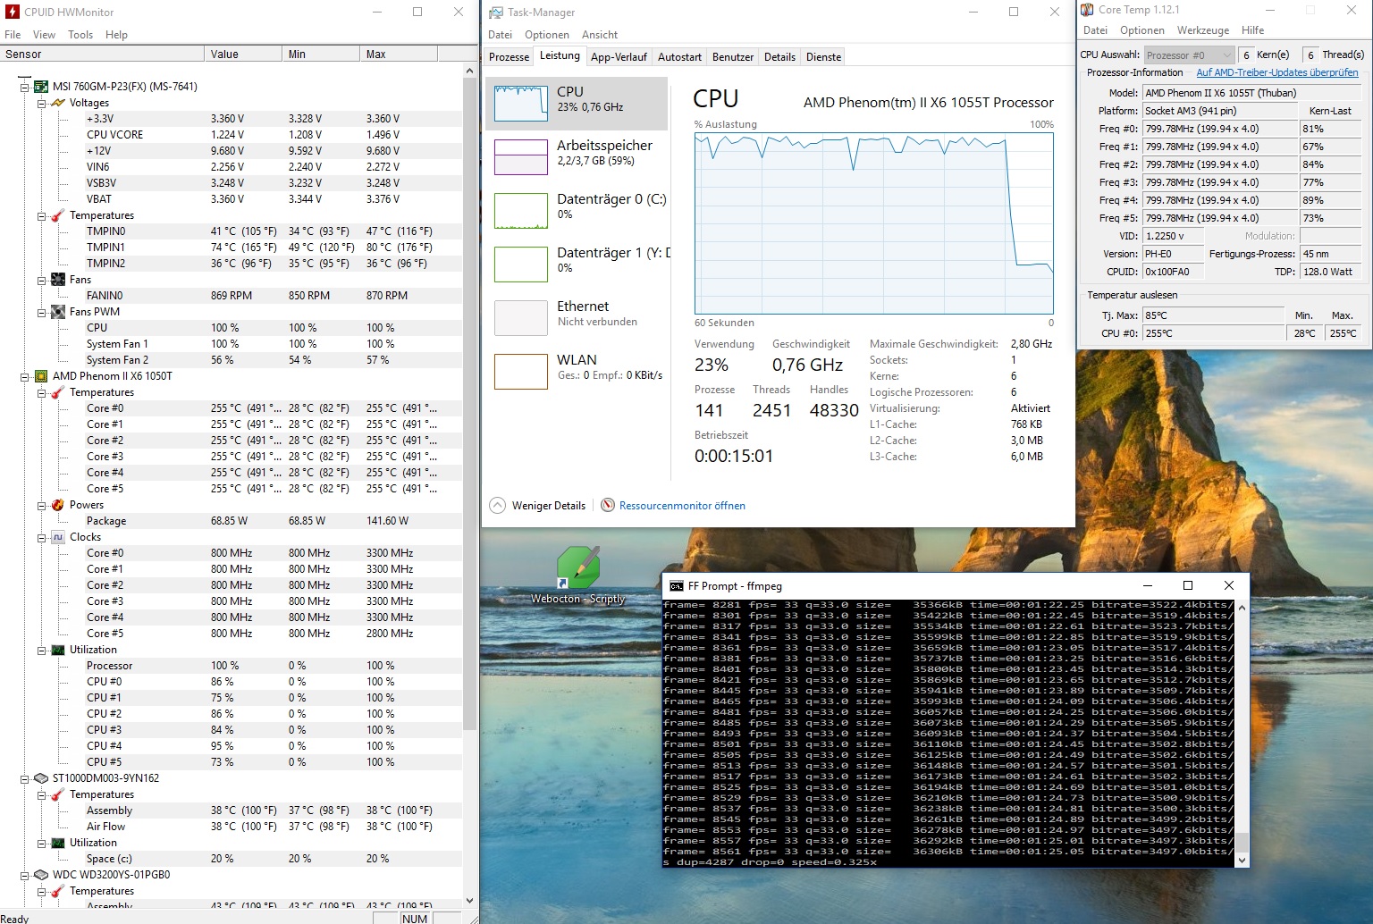
Task: Click the Voltages lightning icon in HWMonitor
Action: click(58, 103)
